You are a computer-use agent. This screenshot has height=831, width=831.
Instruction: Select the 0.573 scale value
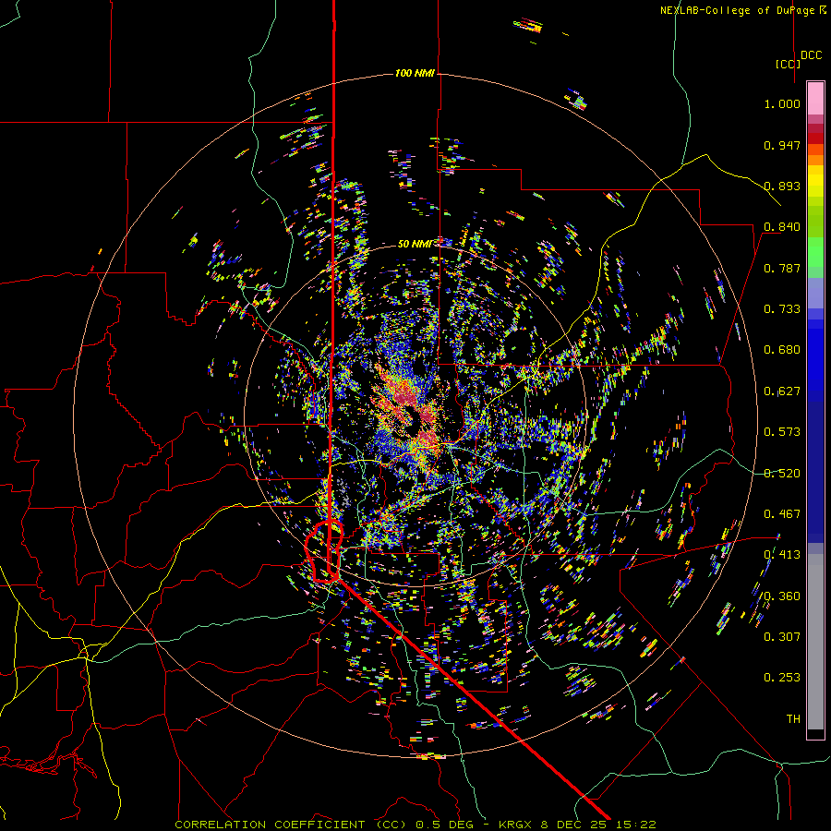click(x=782, y=432)
